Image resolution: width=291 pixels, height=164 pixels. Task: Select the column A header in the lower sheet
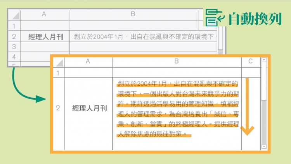point(88,61)
